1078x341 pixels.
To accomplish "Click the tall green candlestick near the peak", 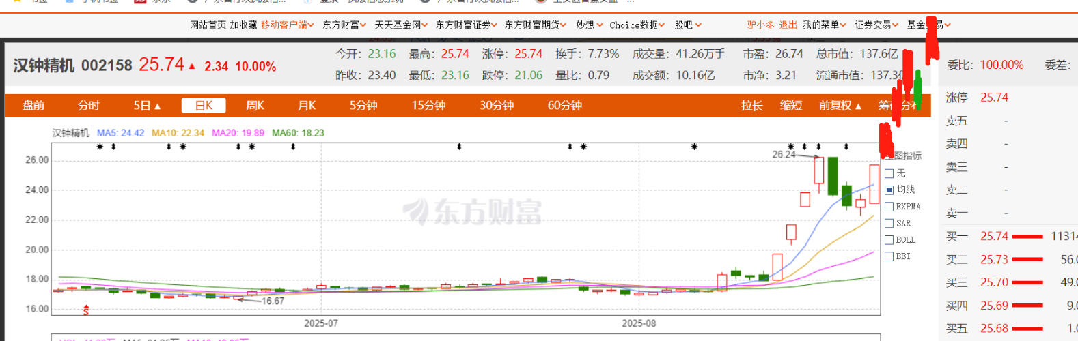I will coord(833,176).
